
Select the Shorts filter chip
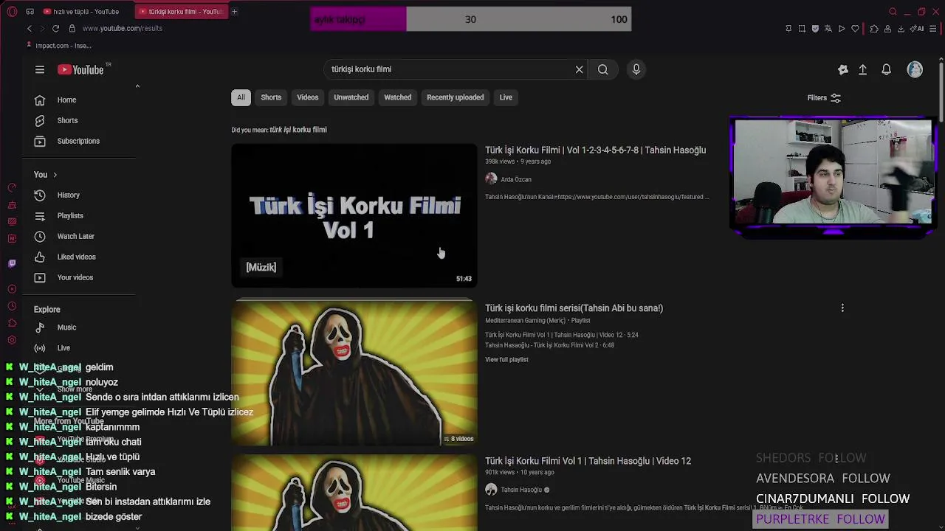(271, 97)
